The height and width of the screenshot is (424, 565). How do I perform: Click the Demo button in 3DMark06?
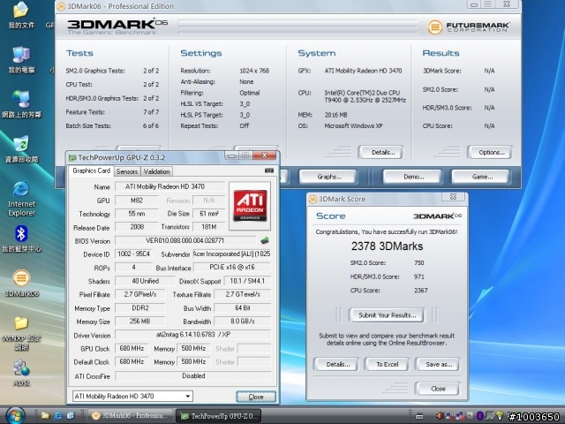[x=413, y=177]
